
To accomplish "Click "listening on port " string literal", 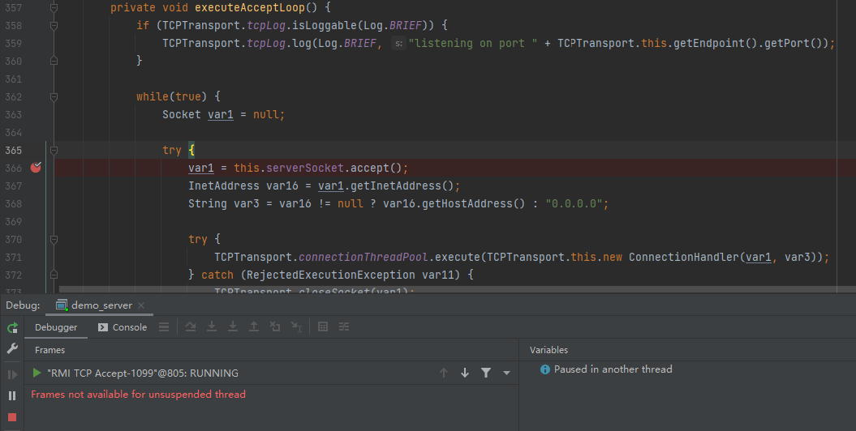I will tap(473, 43).
